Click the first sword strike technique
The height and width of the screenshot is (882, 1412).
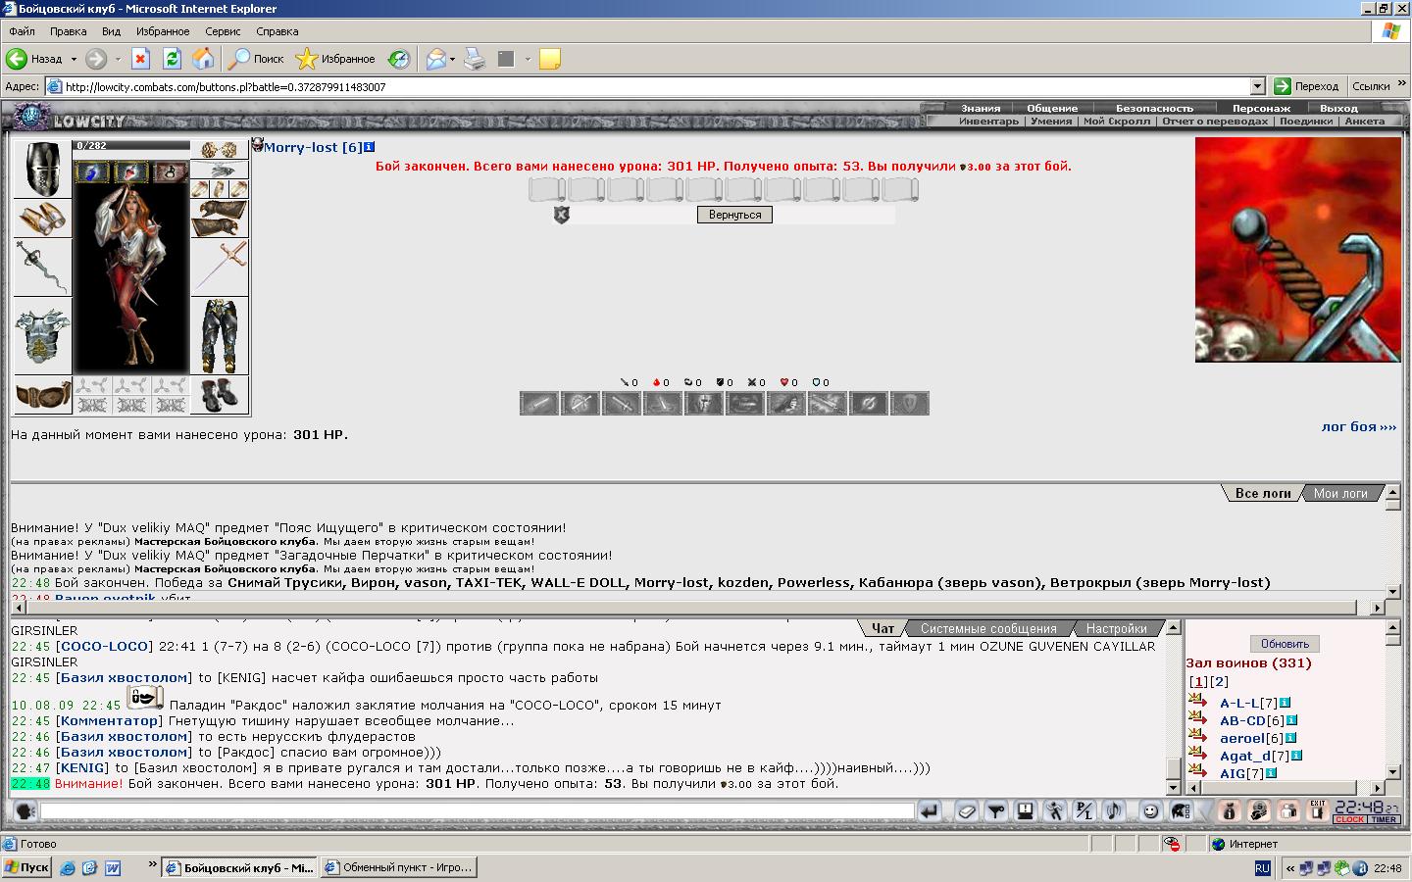(x=538, y=403)
